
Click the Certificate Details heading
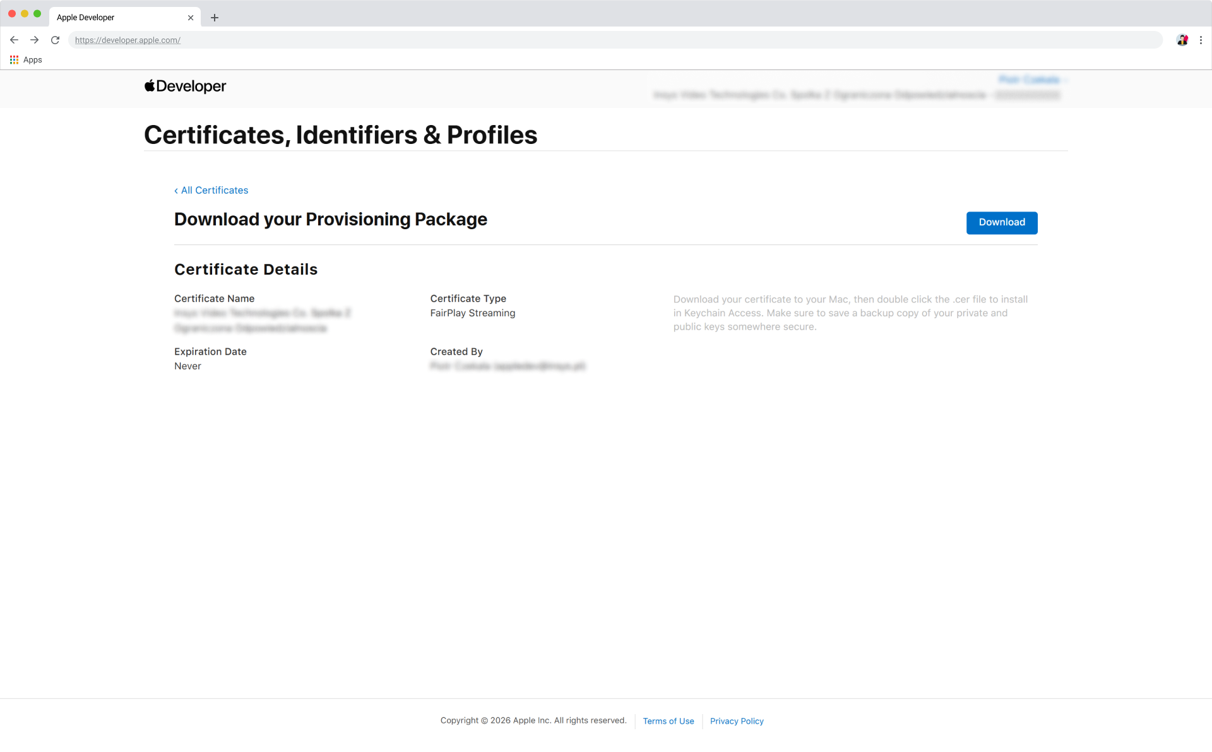[246, 270]
